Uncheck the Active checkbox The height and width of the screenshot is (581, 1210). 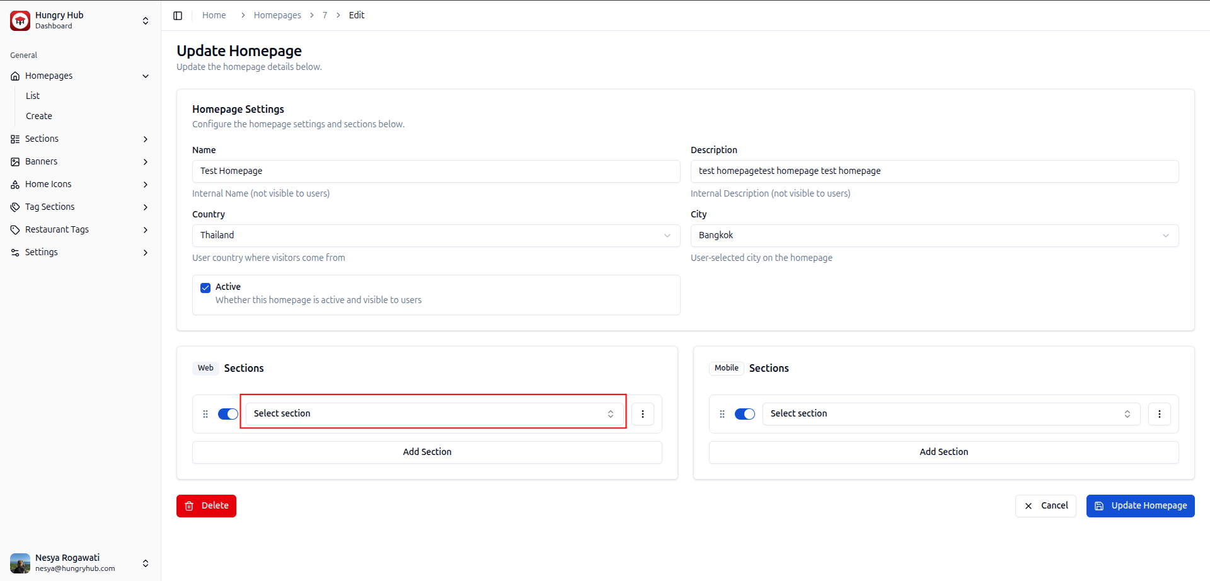click(205, 288)
